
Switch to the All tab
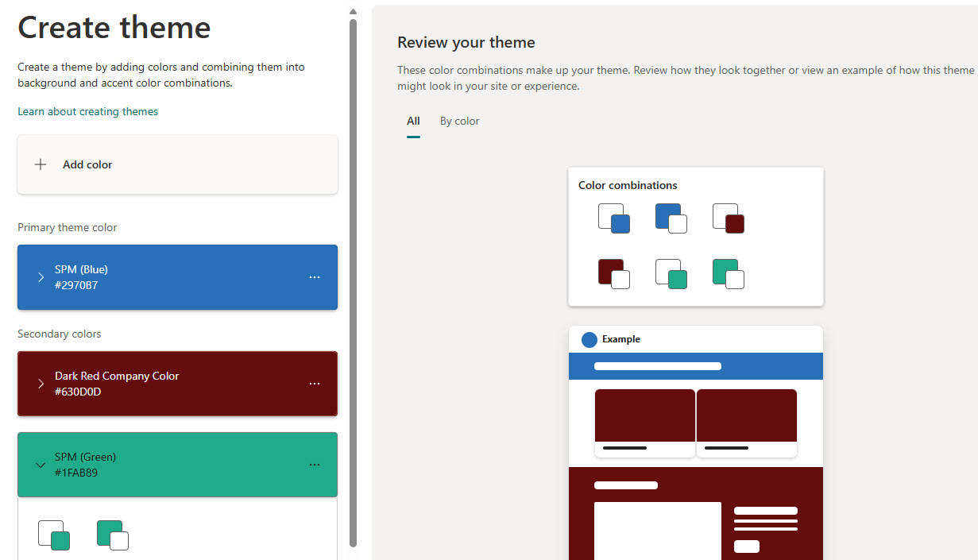[x=413, y=122]
